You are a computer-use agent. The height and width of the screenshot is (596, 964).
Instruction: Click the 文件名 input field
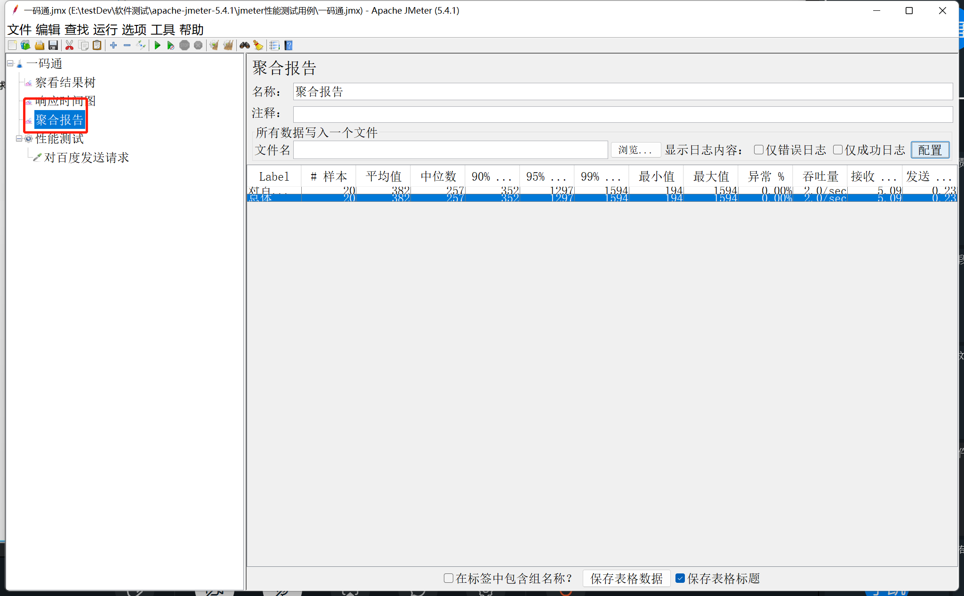tap(450, 150)
